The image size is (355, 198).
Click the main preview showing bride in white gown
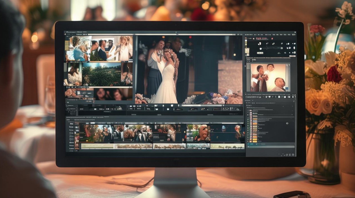(189, 69)
